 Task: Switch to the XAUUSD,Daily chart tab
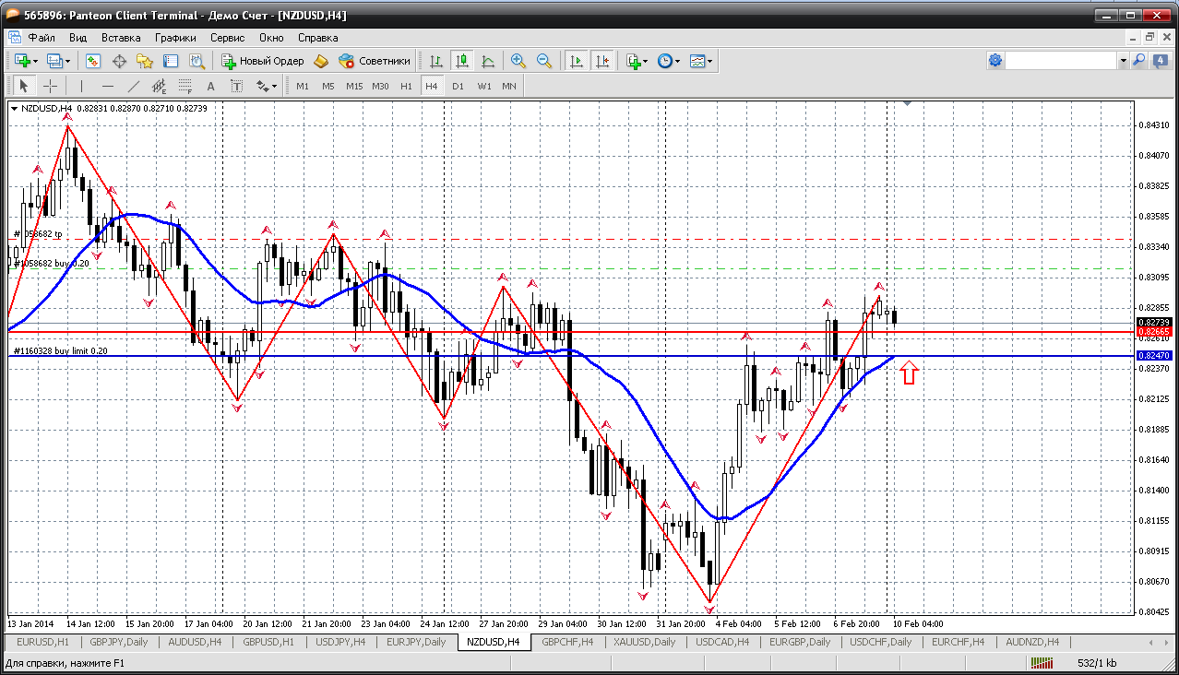644,642
